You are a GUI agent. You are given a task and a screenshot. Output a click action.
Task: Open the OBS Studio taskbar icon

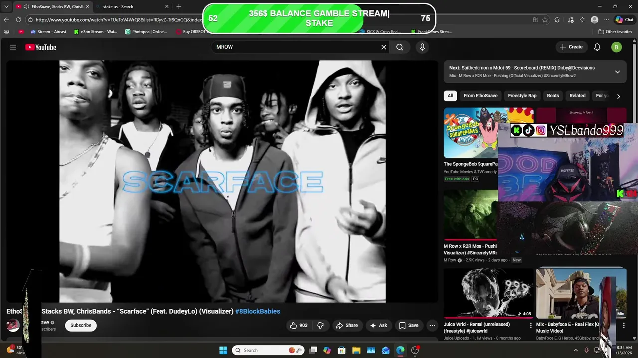(415, 350)
